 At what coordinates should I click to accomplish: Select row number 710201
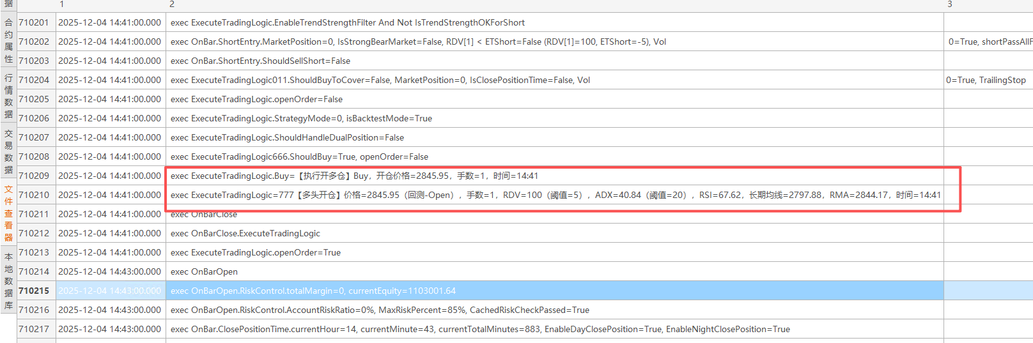click(34, 22)
